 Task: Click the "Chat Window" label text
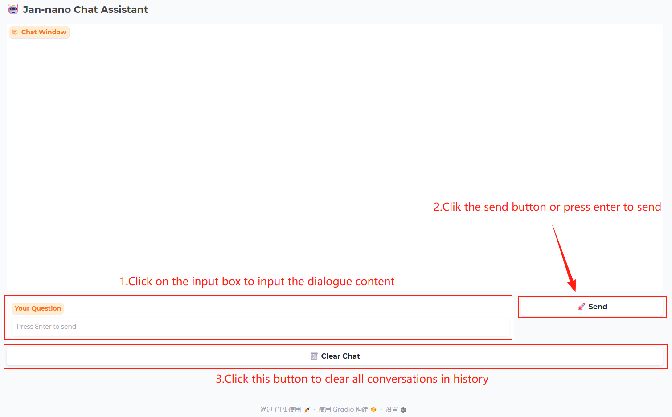click(x=44, y=32)
